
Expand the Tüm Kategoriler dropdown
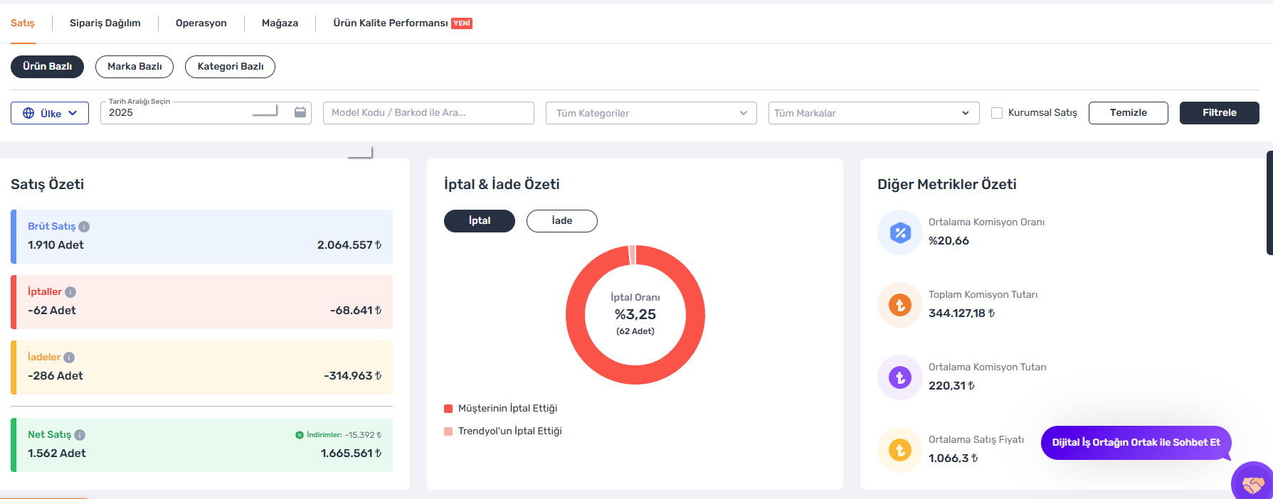click(x=651, y=113)
